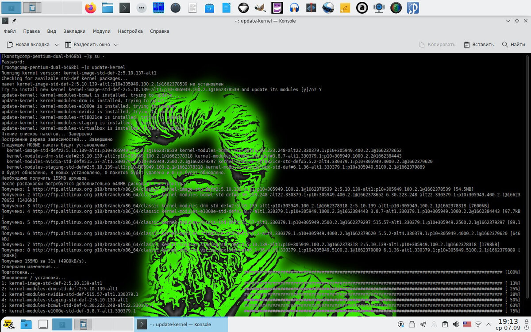
Task: Click the updates notifier tray icon
Action: click(x=400, y=324)
